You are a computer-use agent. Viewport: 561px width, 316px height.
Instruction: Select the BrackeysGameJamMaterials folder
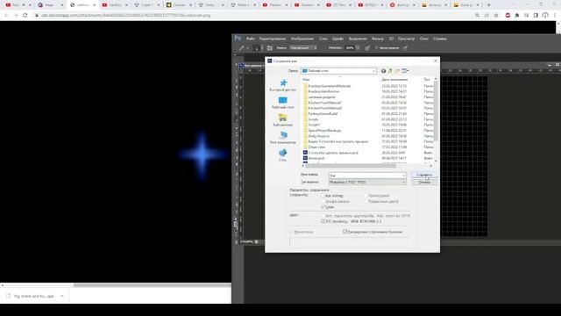click(x=330, y=86)
